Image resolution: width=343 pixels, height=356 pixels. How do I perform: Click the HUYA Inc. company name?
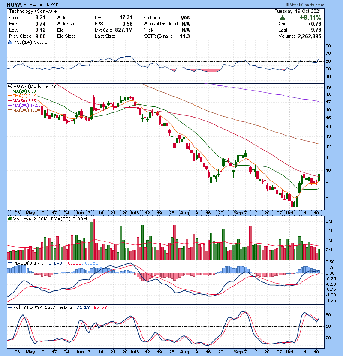pyautogui.click(x=33, y=5)
